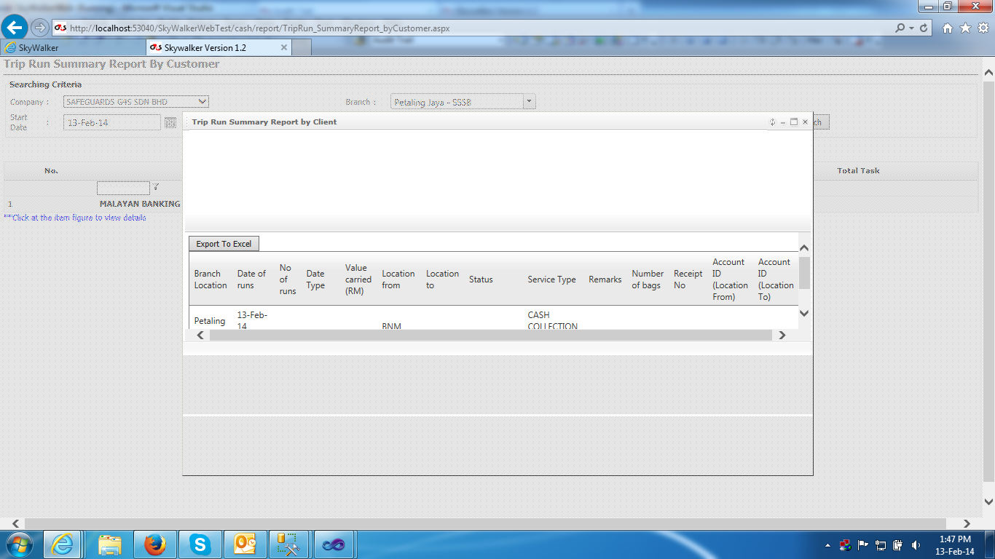Click the Action Center flag icon
The image size is (995, 559).
[x=863, y=545]
